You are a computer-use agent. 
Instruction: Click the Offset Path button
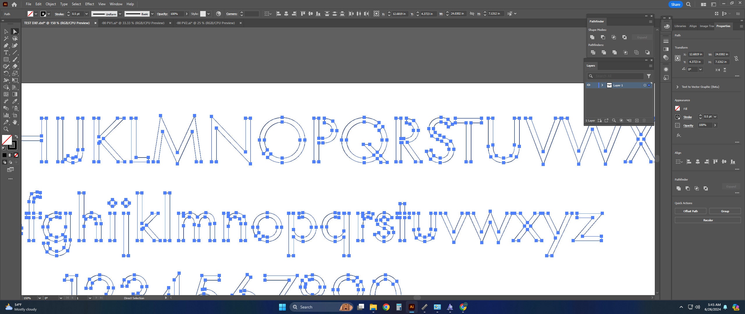tap(690, 211)
